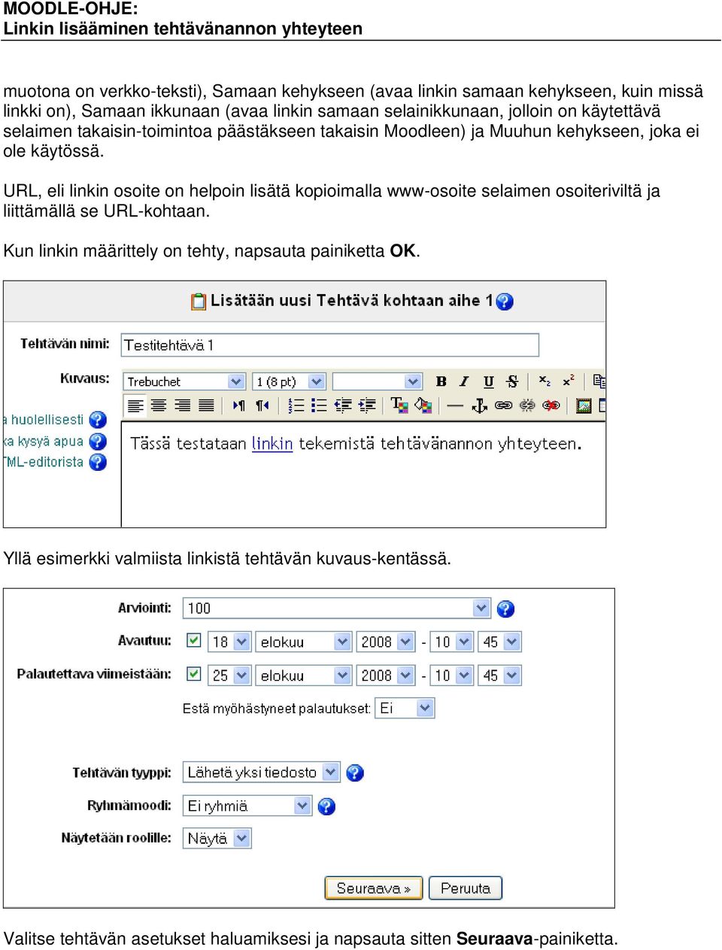
Task: Click the 'linkin' hyperlink in editor text
Action: [272, 443]
